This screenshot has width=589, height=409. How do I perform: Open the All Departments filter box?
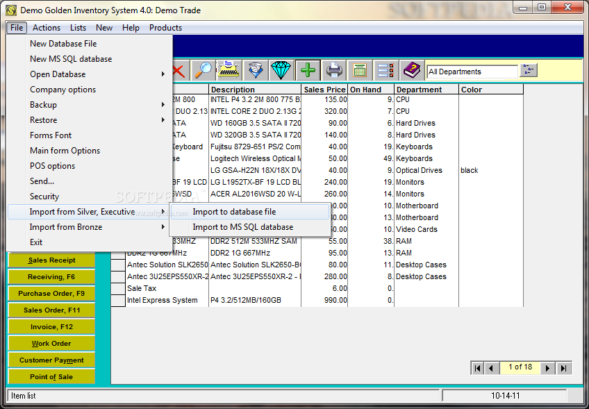click(x=472, y=72)
